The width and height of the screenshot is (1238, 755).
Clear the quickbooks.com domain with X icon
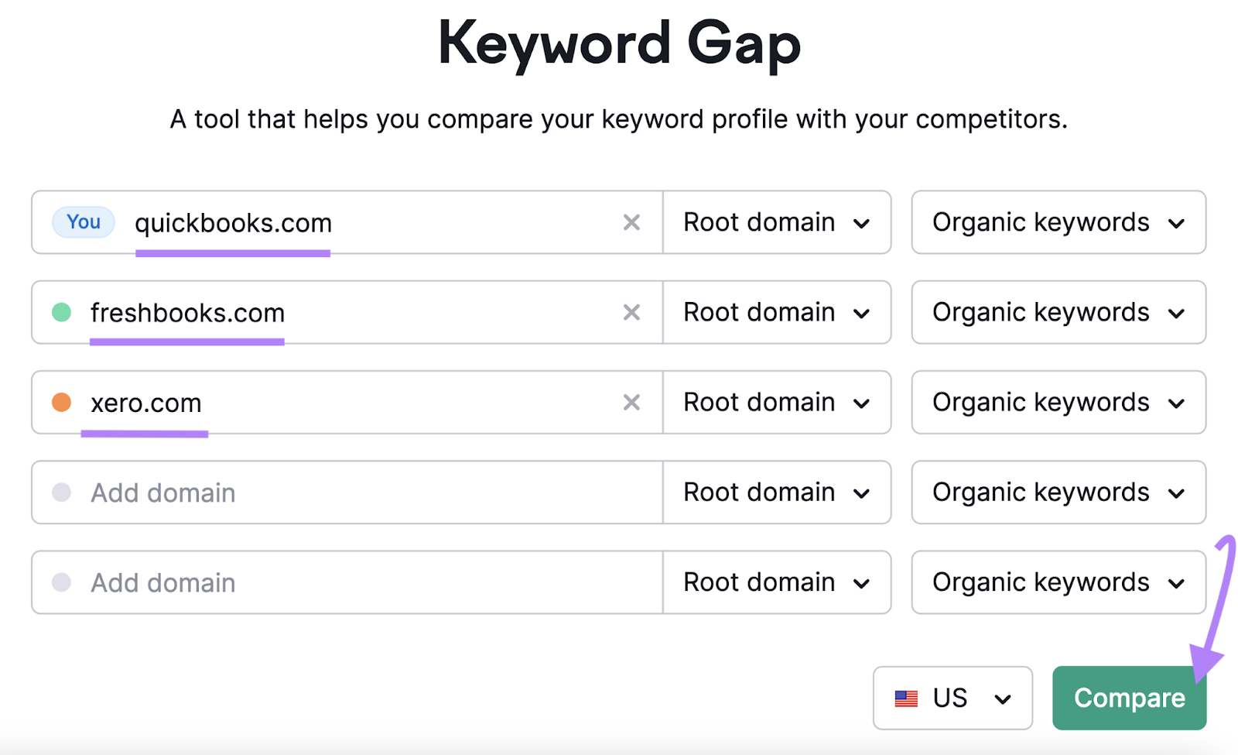coord(631,223)
